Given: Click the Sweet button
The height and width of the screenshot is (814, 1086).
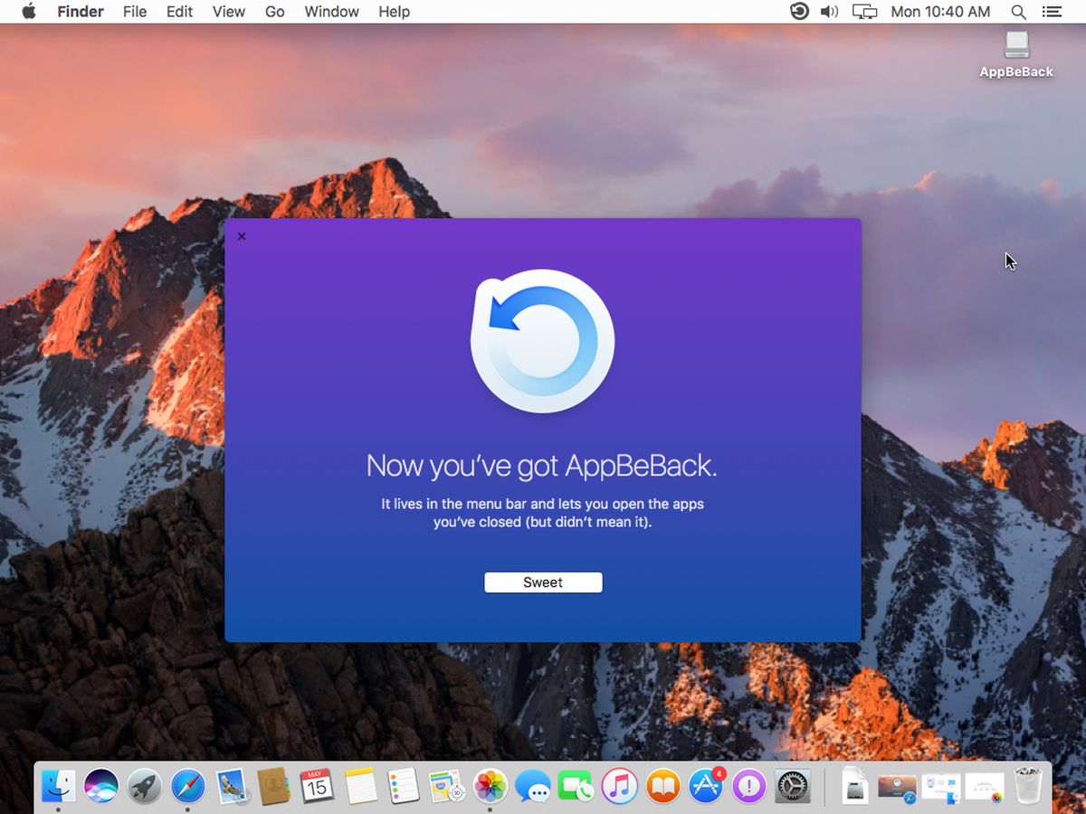Looking at the screenshot, I should pos(543,582).
